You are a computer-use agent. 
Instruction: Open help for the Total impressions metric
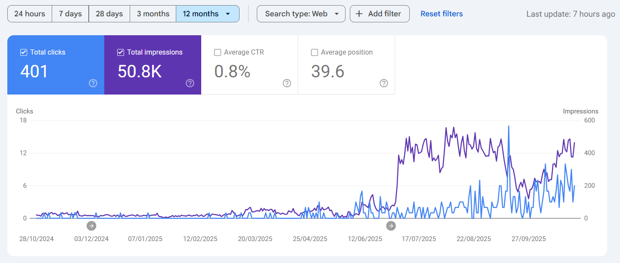tap(190, 83)
